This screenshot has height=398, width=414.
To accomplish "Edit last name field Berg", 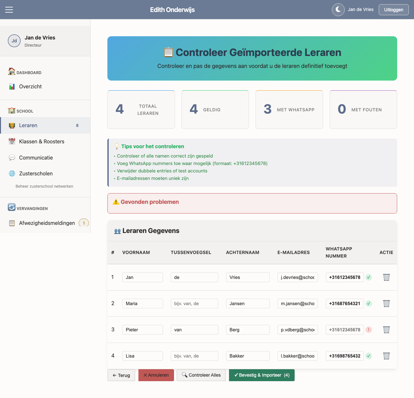I will (x=248, y=330).
